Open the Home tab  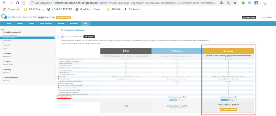click(x=9, y=24)
